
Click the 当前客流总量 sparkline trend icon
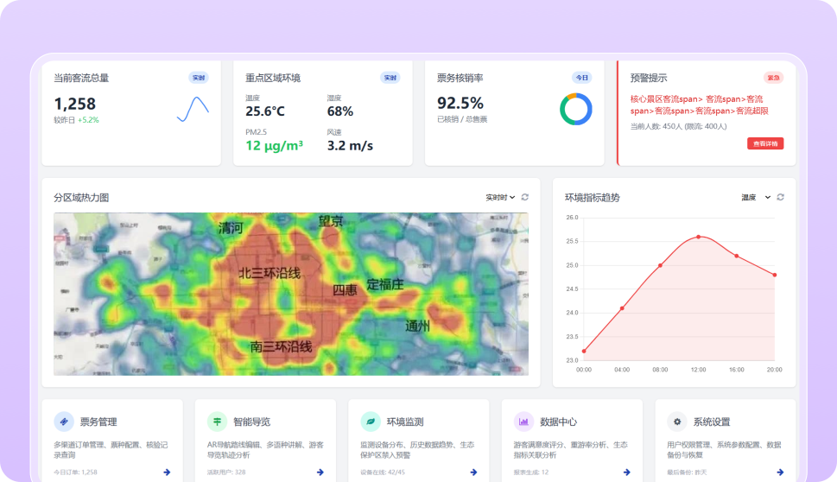pyautogui.click(x=193, y=109)
